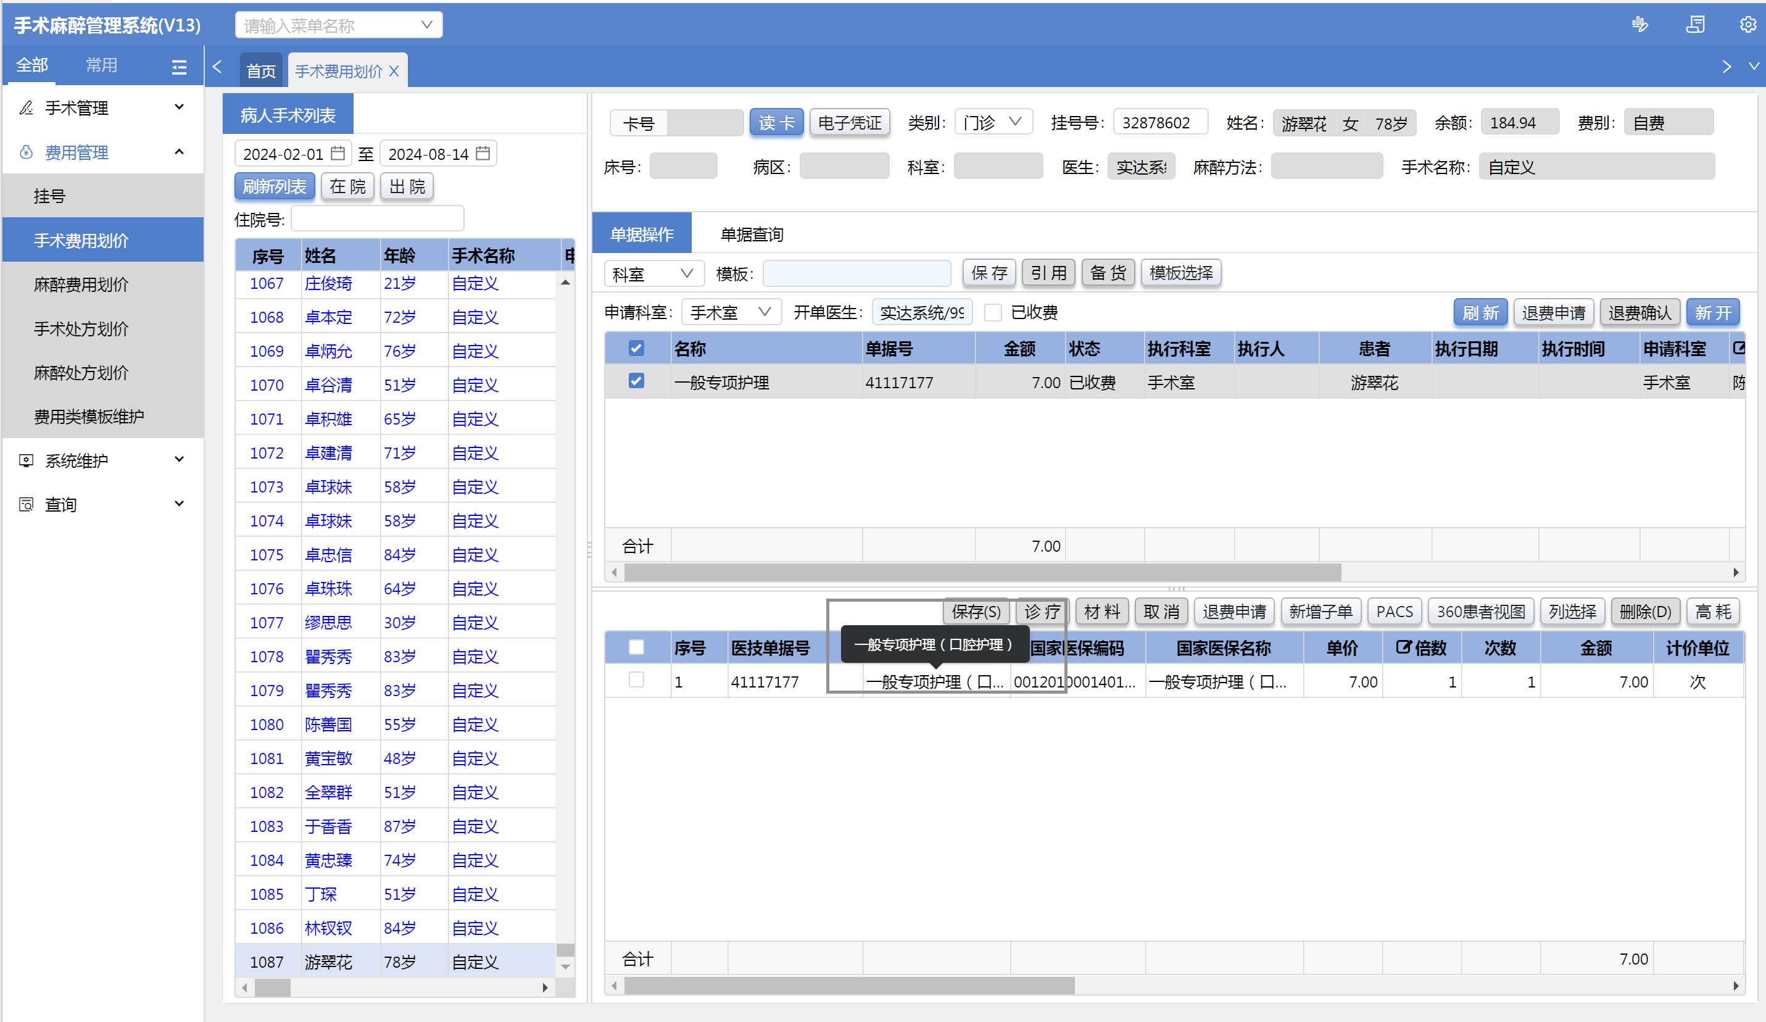Image resolution: width=1766 pixels, height=1022 pixels.
Task: Open 麻醉费用划价 in the sidebar menu
Action: pos(81,285)
